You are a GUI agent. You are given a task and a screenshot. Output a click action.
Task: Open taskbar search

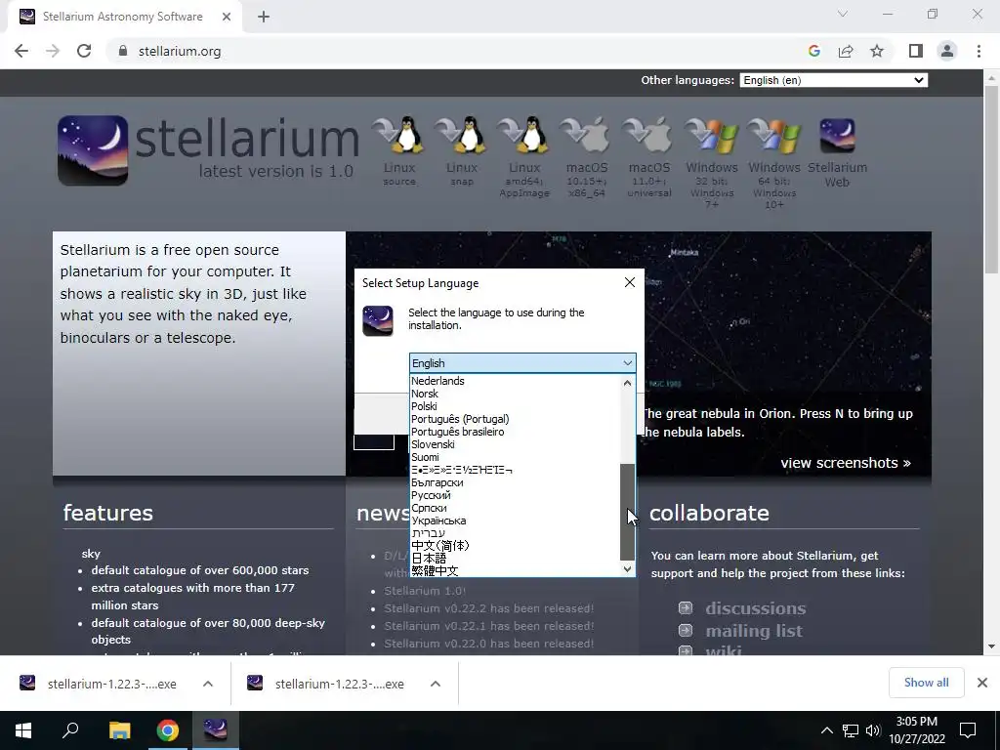click(70, 729)
